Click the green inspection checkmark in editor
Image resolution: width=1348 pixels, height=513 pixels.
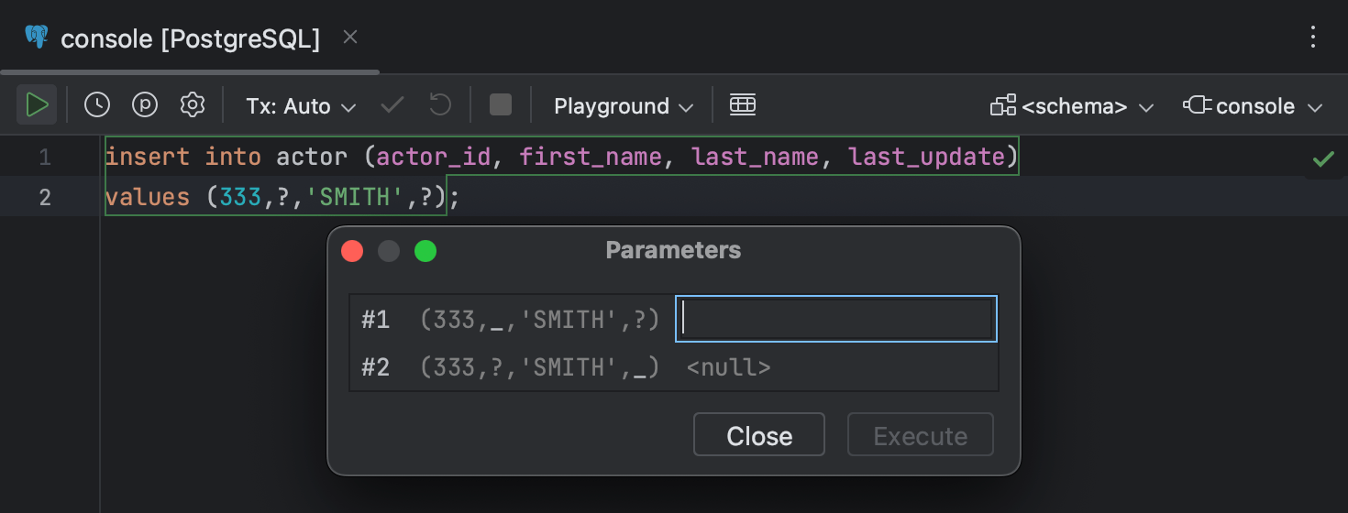(x=1322, y=159)
